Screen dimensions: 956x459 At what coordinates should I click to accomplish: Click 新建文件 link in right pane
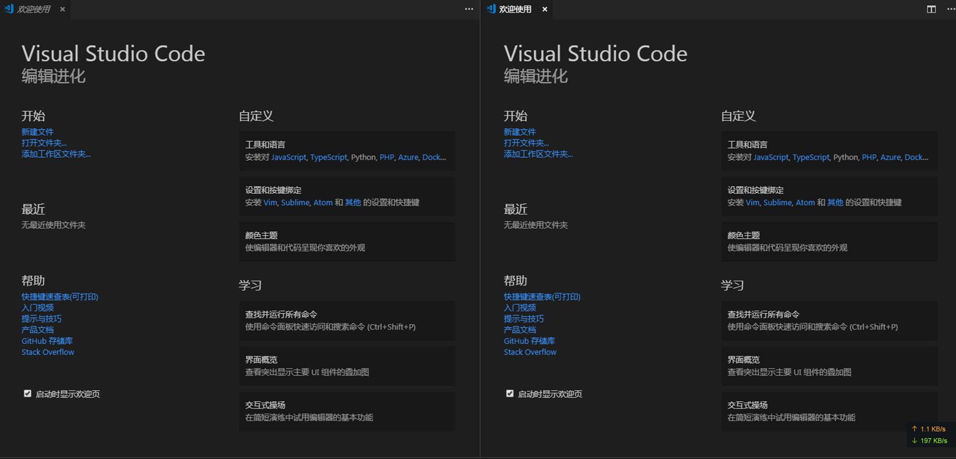[x=519, y=132]
